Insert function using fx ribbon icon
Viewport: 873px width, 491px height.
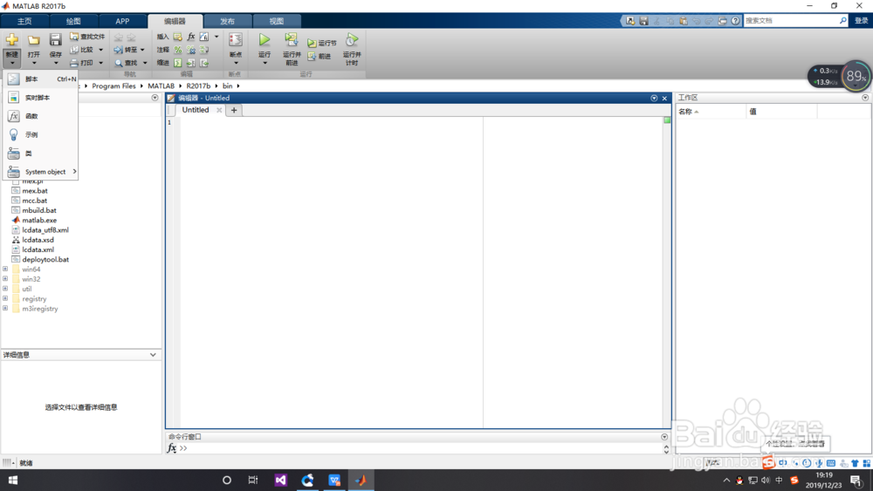coord(191,37)
